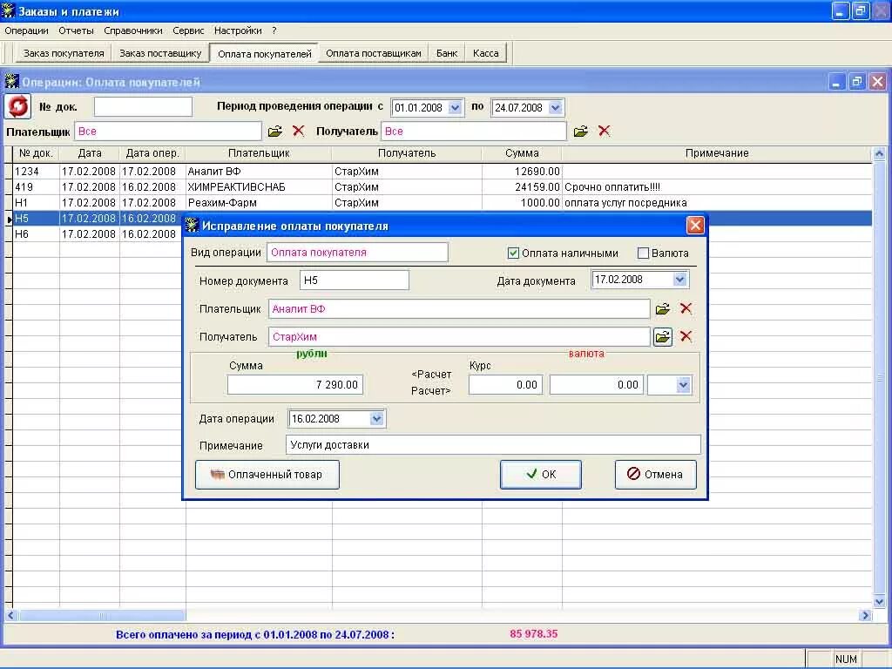Switch to Оплата поставщикам tab
The height and width of the screenshot is (669, 892).
374,53
